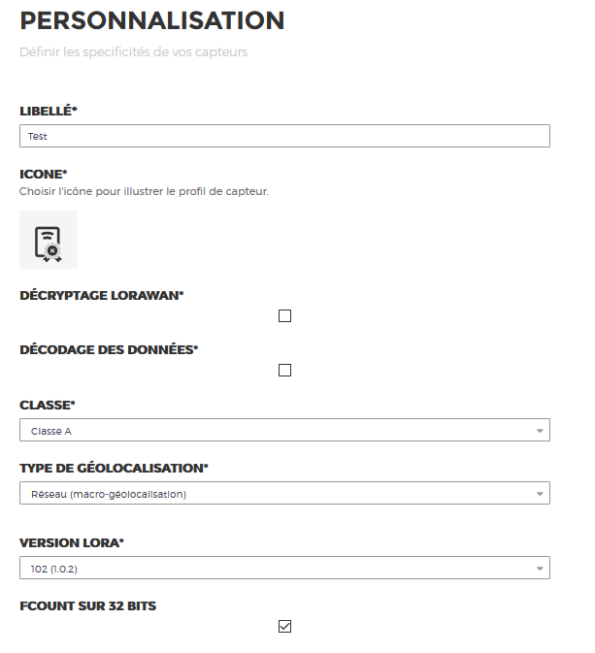Click the arrow of the géolocalisation type dropdown
The image size is (595, 653).
click(x=540, y=494)
